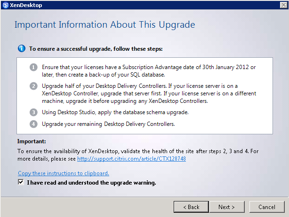Click the step 4 number badge
This screenshot has width=289, height=217.
coord(33,124)
